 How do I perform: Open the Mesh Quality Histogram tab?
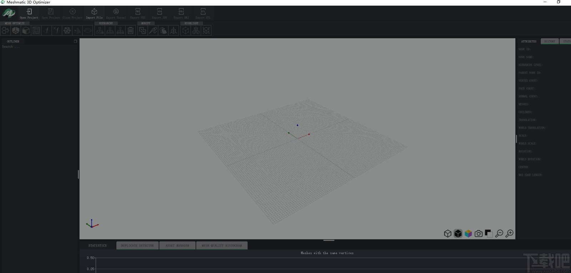222,246
